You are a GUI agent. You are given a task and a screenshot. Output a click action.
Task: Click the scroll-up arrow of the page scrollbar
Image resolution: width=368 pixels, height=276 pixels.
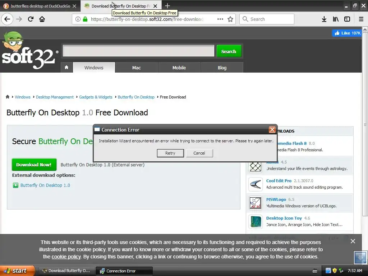(365, 29)
